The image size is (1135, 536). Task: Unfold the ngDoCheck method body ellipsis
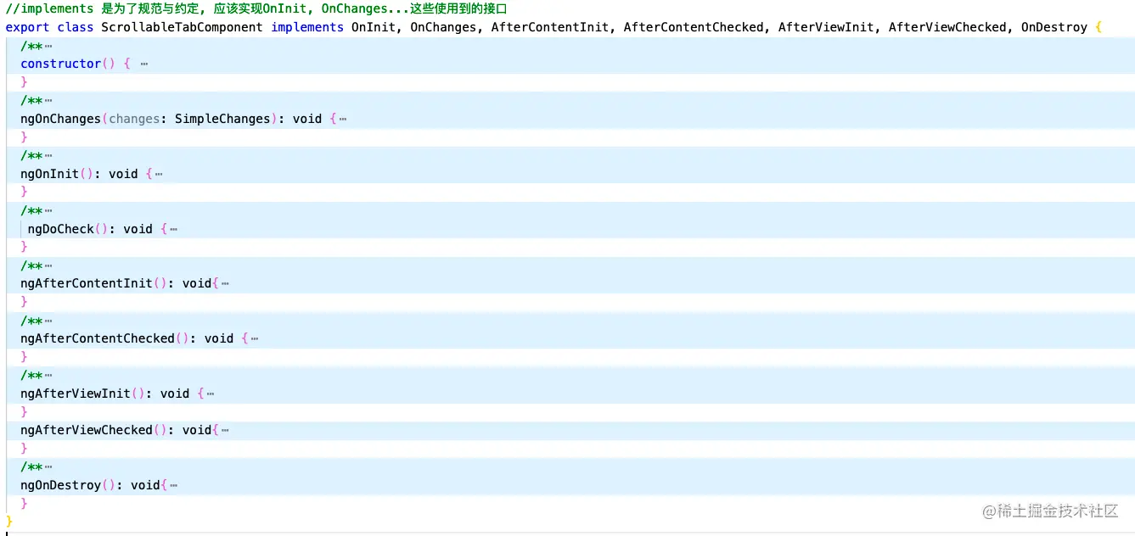click(x=173, y=230)
